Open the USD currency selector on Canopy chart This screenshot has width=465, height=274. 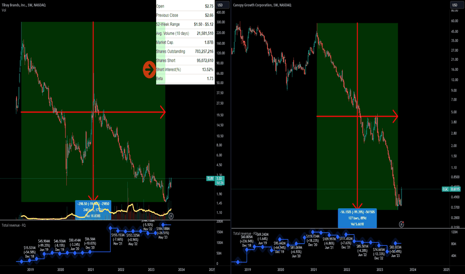[x=457, y=5]
